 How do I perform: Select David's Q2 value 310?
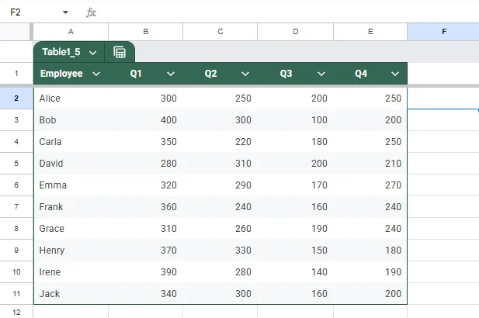[220, 164]
